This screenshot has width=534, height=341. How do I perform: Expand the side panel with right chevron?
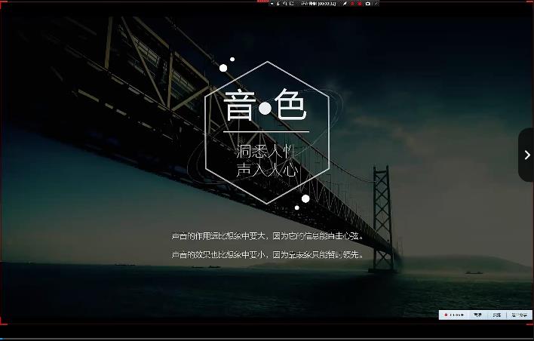(526, 155)
